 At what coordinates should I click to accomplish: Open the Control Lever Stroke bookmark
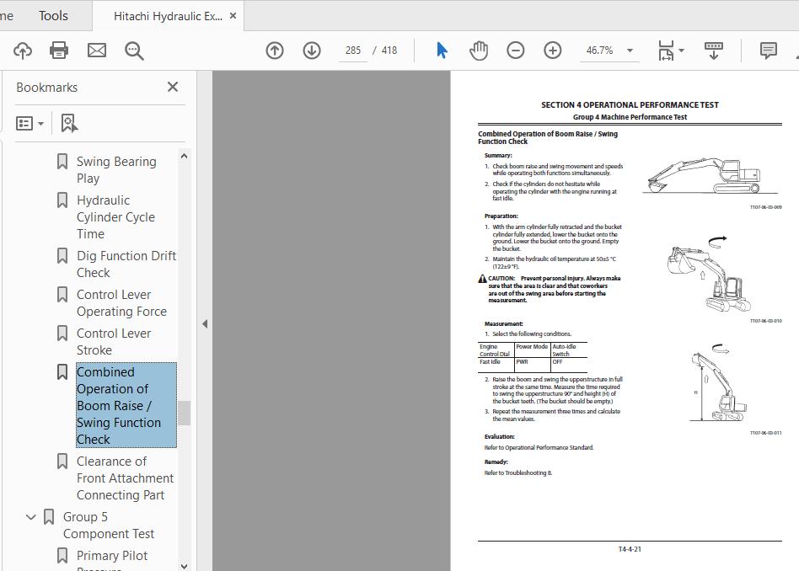click(x=114, y=342)
